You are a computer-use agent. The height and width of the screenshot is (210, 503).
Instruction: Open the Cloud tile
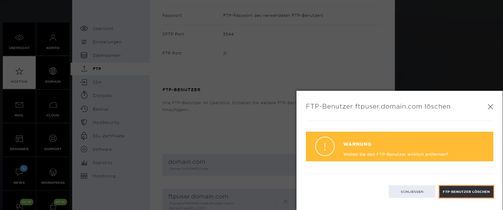53,106
